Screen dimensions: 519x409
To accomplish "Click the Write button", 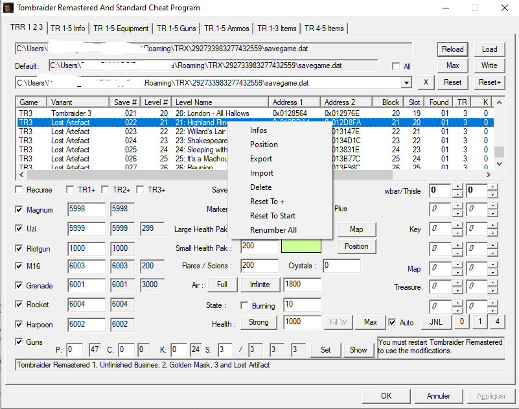I will [x=489, y=65].
